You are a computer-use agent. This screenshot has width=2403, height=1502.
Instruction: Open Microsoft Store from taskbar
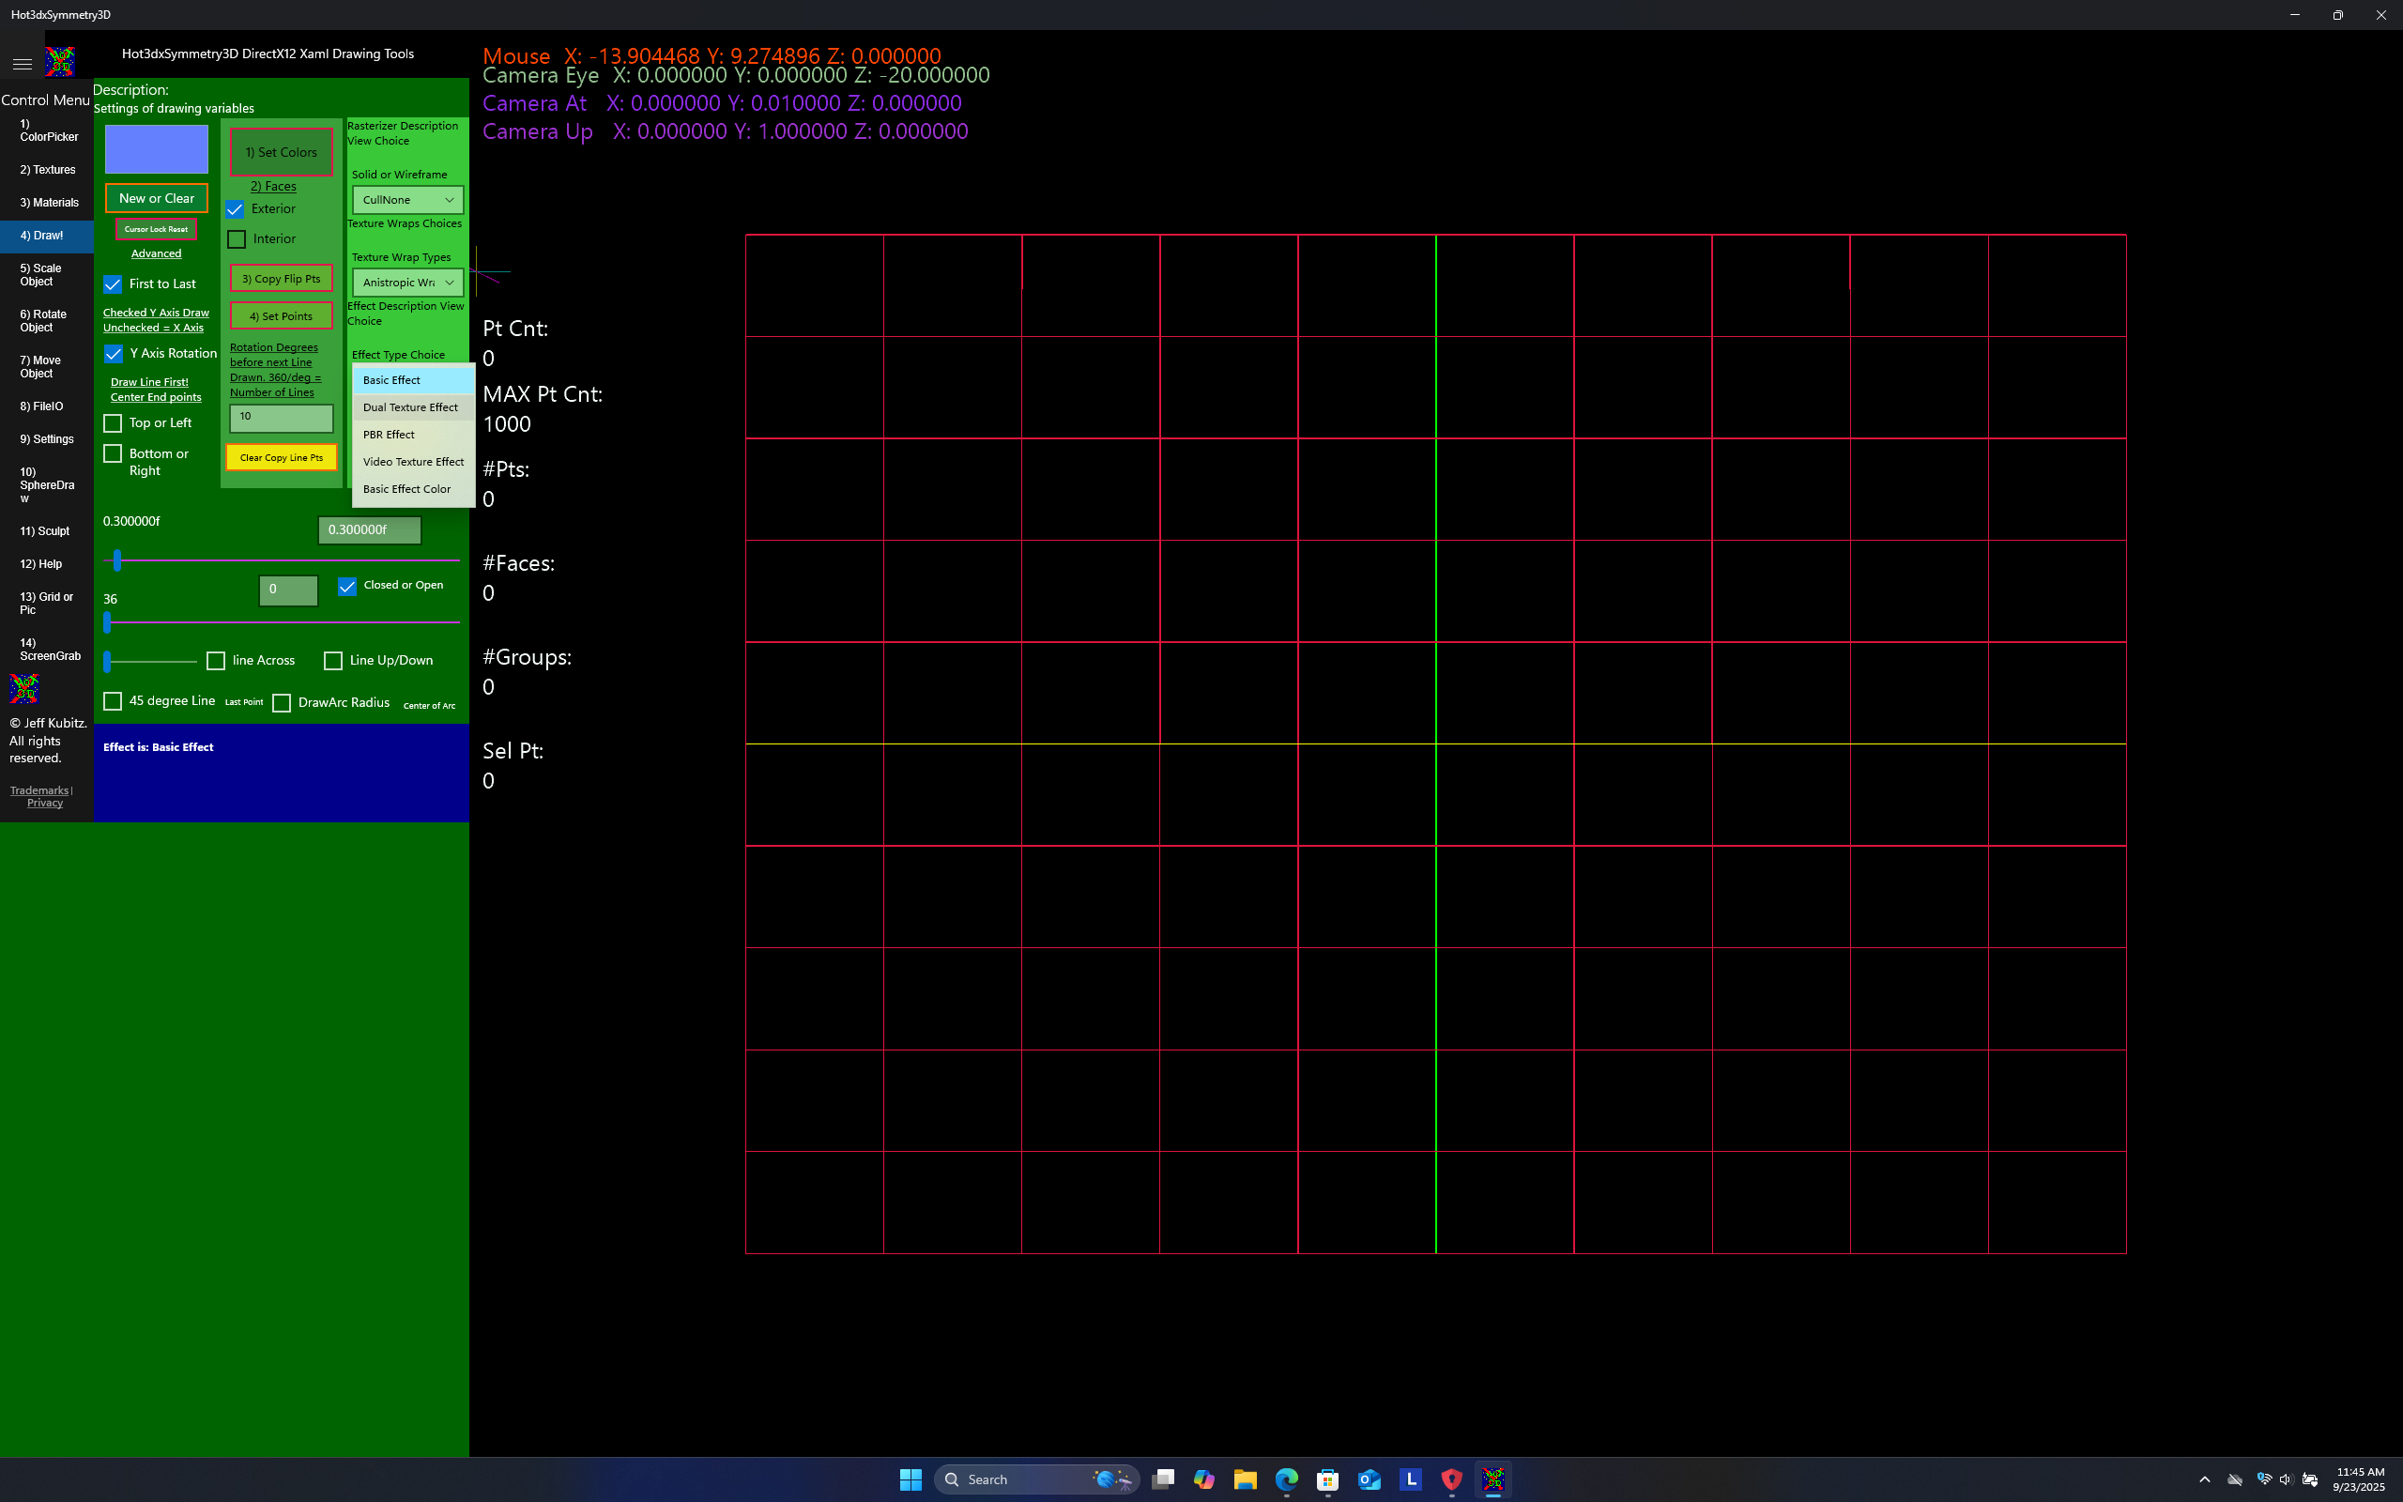[x=1327, y=1479]
